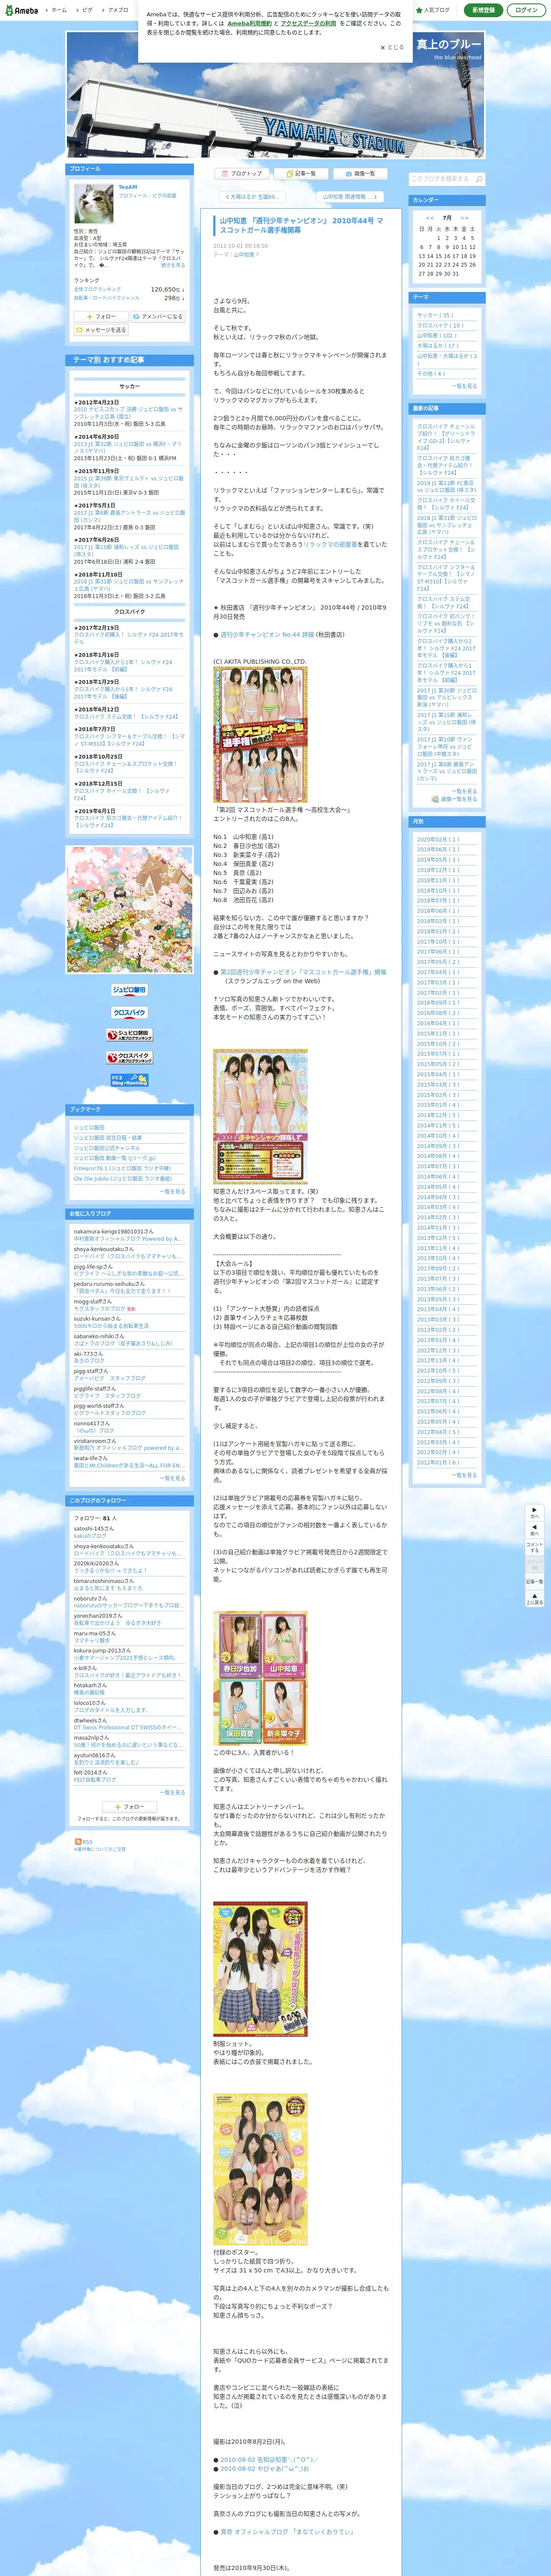This screenshot has height=2576, width=551.
Task: Click the green 新規登録 button
Action: tap(484, 10)
